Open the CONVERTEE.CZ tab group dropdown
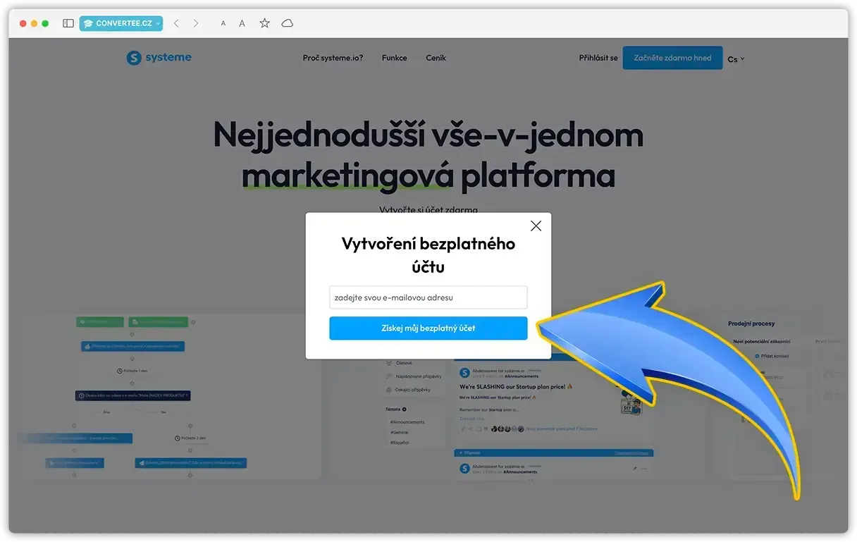 coord(121,23)
